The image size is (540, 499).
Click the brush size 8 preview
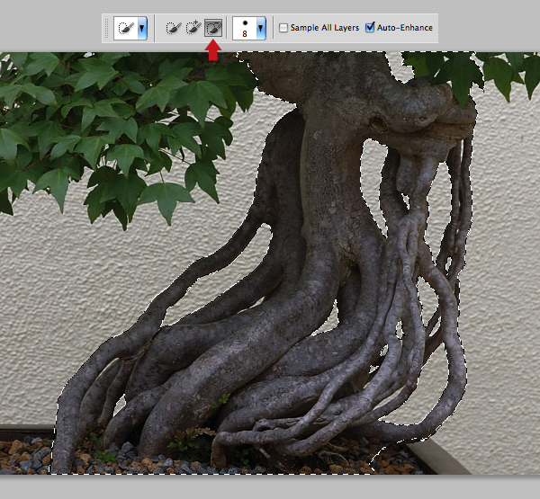245,28
